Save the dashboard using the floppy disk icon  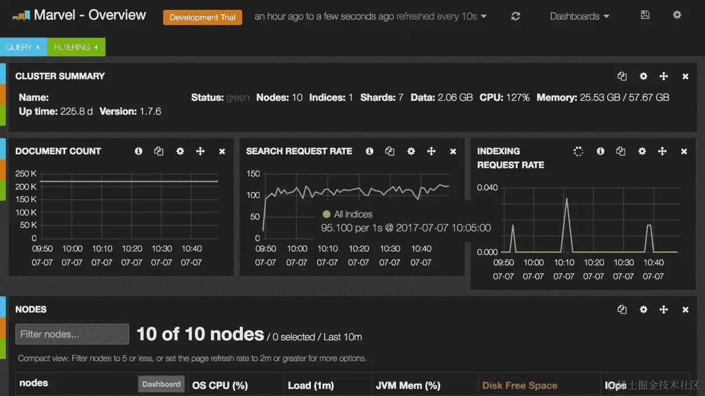point(645,15)
